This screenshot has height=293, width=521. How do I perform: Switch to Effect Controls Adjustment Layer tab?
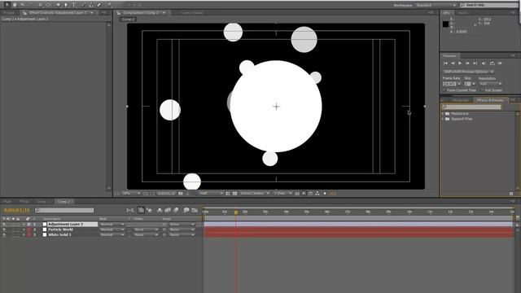click(x=58, y=13)
